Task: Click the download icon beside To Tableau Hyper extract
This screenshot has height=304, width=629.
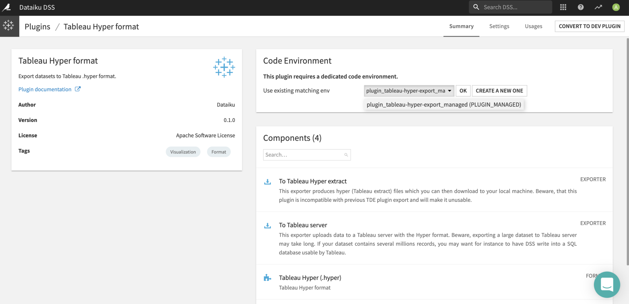Action: tap(268, 182)
